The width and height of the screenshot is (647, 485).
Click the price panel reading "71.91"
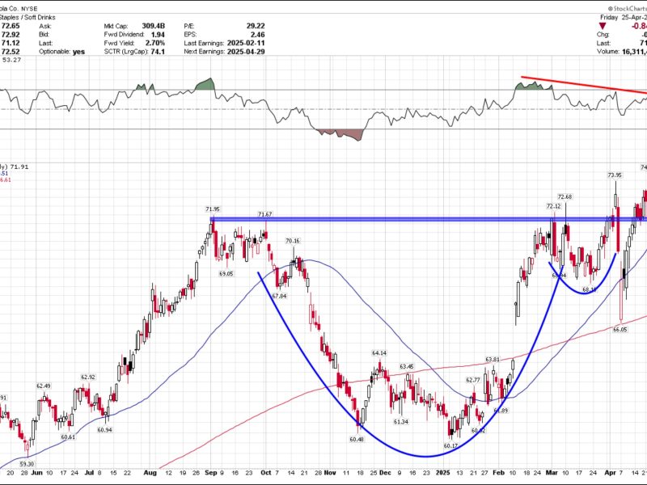point(19,167)
